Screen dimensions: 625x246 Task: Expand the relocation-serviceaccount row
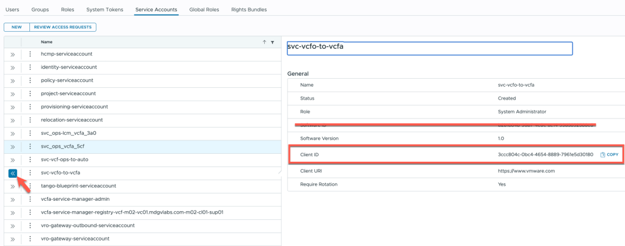click(x=12, y=120)
